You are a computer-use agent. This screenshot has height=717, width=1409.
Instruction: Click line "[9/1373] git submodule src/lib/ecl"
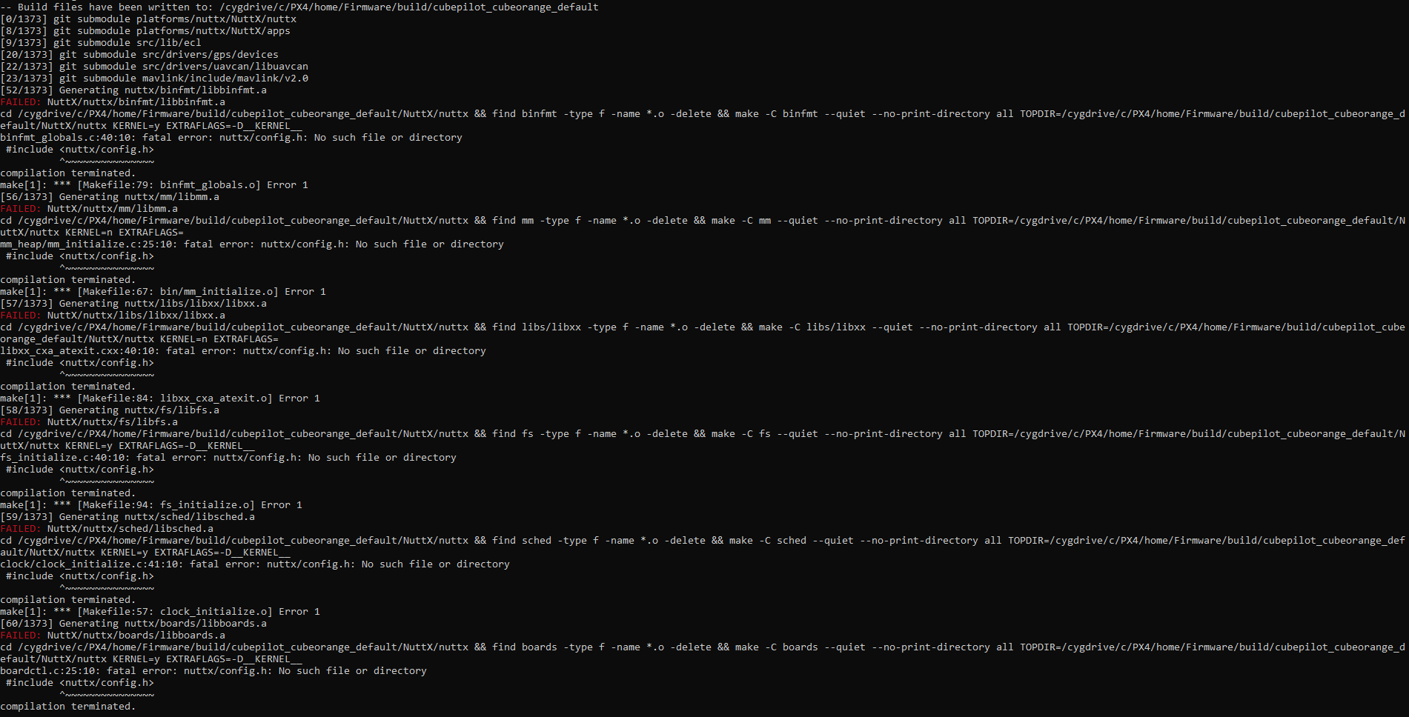pos(101,42)
